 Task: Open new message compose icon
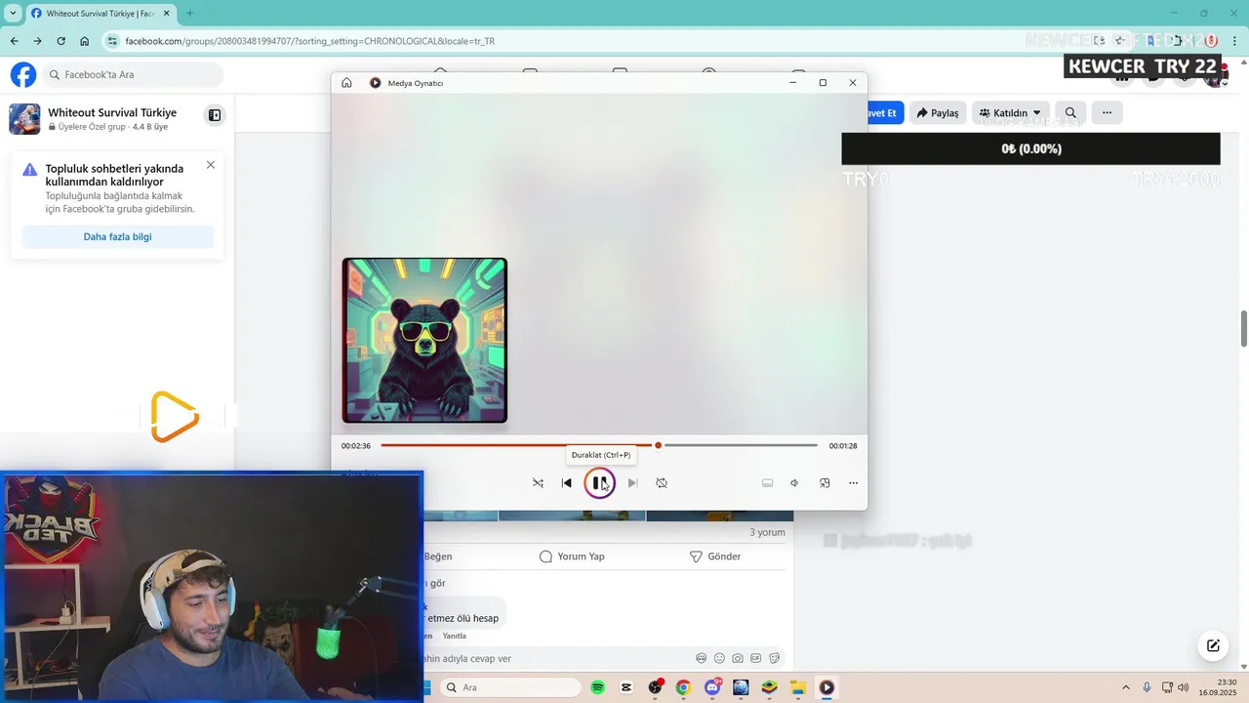1213,645
